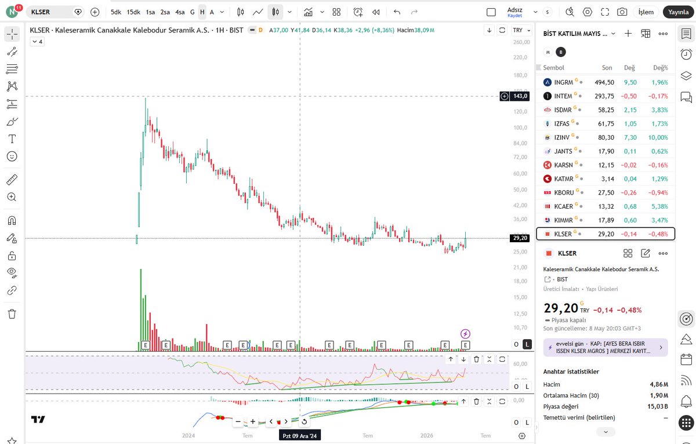
Task: Select the 1sa timeframe
Action: click(150, 12)
